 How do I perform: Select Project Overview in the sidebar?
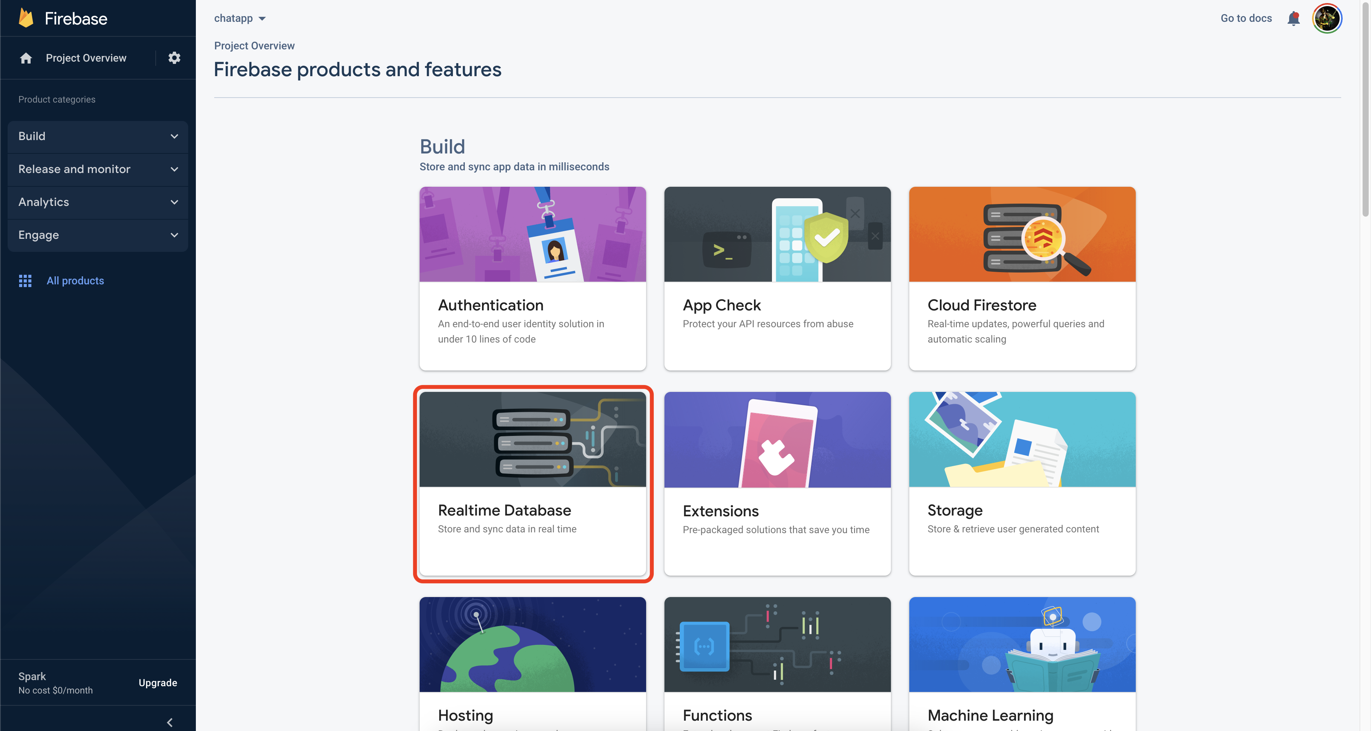click(x=86, y=57)
